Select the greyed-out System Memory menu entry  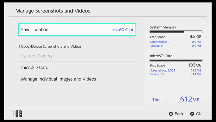77,56
